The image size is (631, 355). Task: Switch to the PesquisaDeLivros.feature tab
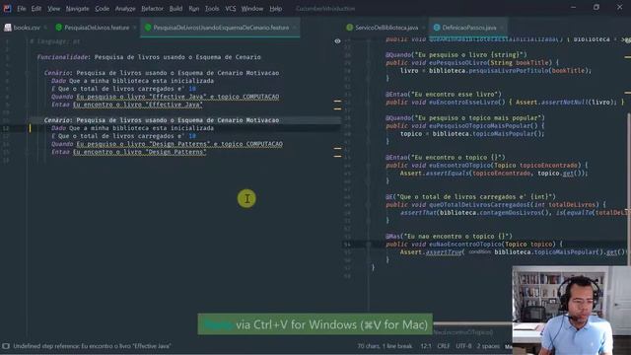coord(97,28)
